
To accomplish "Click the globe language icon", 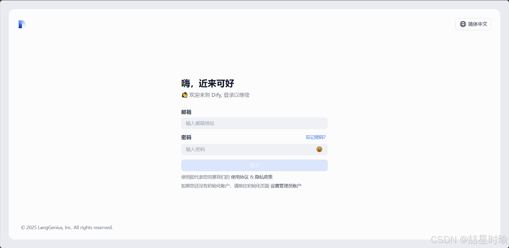I will point(463,24).
